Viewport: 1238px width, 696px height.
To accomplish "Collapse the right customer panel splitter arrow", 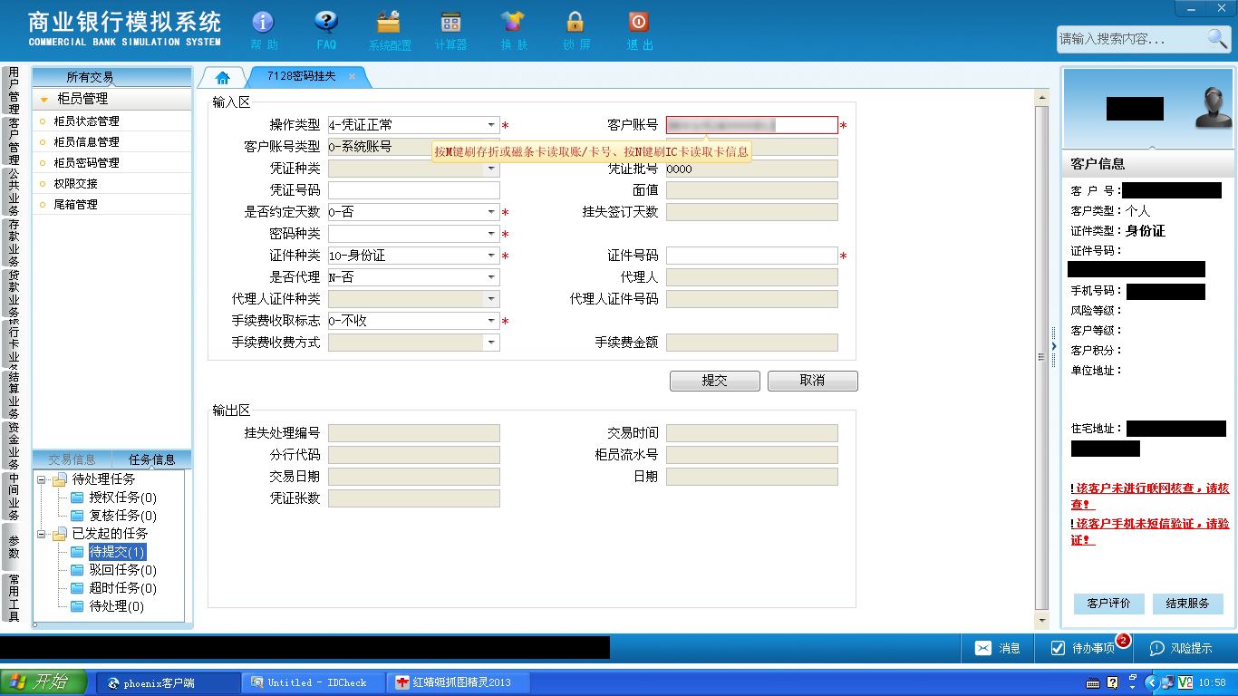I will pos(1054,347).
